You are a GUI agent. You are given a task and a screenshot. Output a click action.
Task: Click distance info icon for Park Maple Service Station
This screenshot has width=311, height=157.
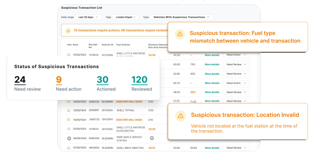(x=152, y=138)
